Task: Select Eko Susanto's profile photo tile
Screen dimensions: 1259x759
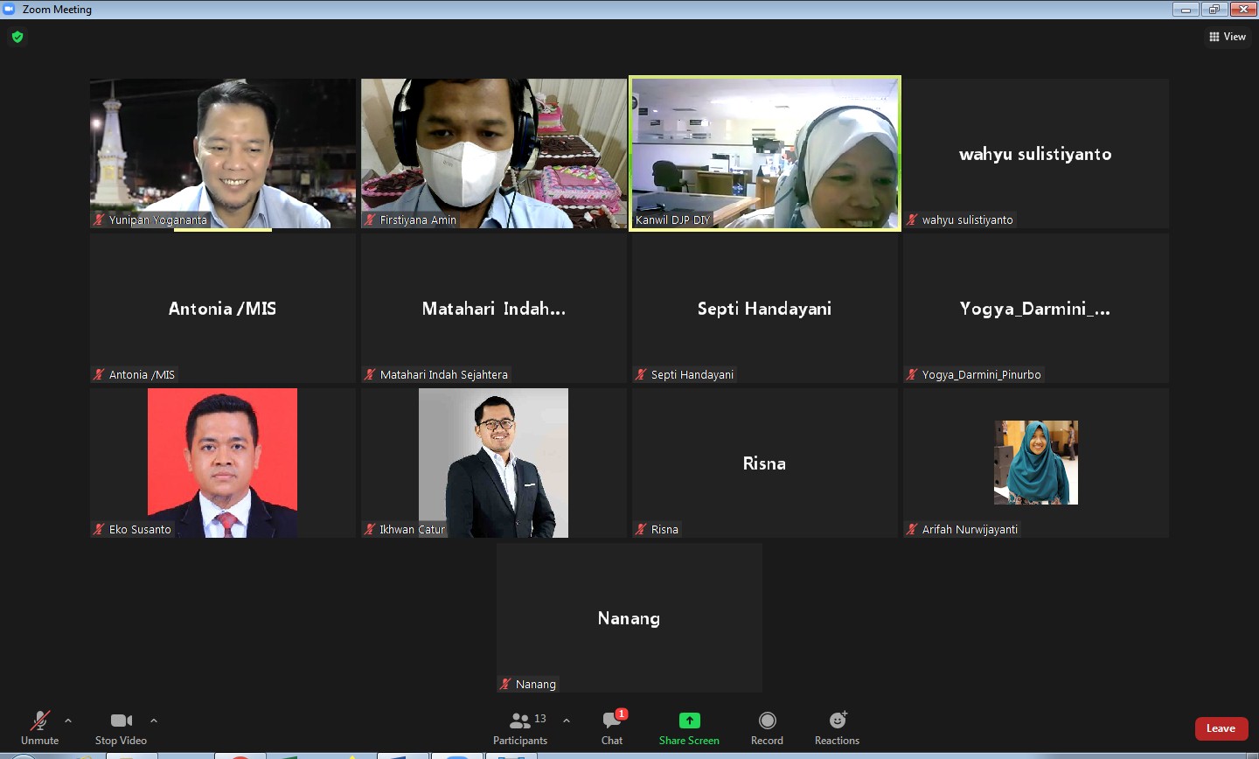Action: [223, 463]
